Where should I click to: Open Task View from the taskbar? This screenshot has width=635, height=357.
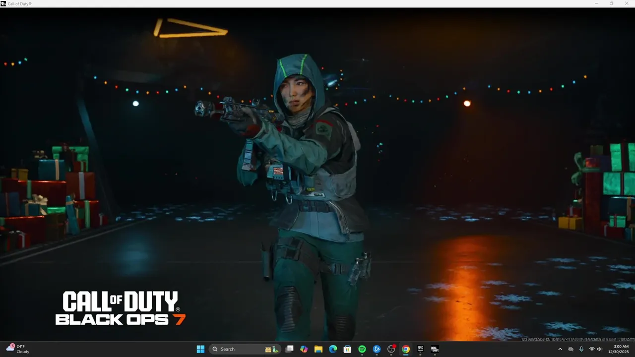[x=290, y=349]
